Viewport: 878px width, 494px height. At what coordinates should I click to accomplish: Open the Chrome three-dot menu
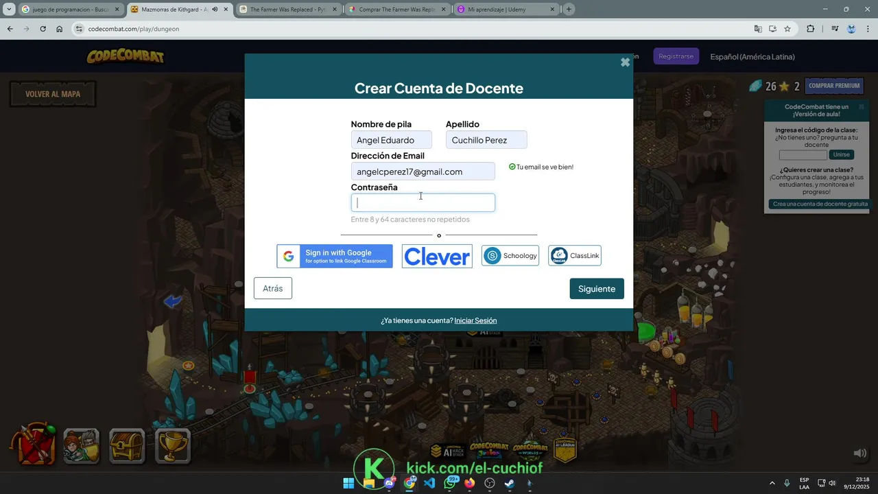pyautogui.click(x=867, y=29)
